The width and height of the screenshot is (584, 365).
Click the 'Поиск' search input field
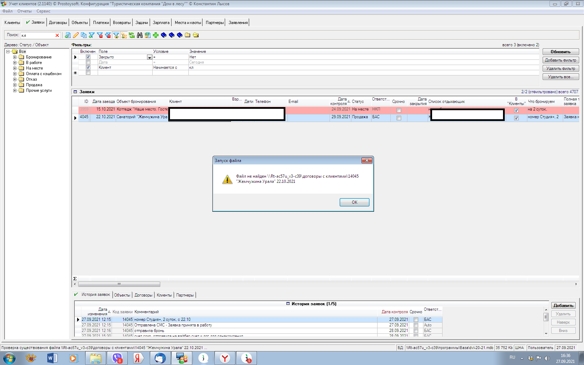pos(38,35)
